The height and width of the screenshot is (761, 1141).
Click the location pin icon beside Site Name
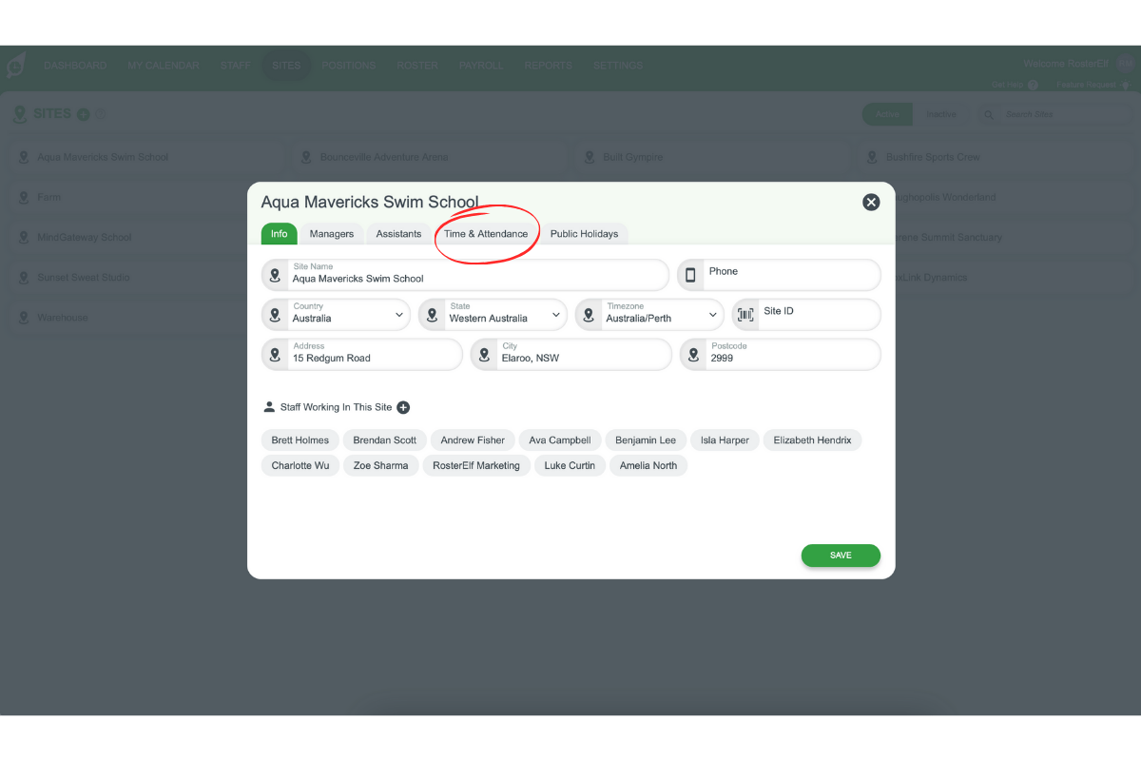[x=274, y=274]
